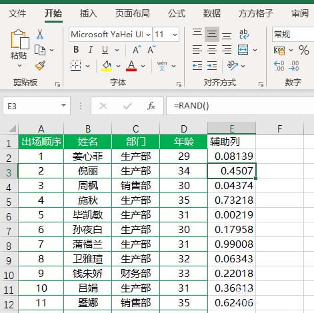This screenshot has height=313, width=314.
Task: Toggle Bold formatting
Action: [x=76, y=50]
